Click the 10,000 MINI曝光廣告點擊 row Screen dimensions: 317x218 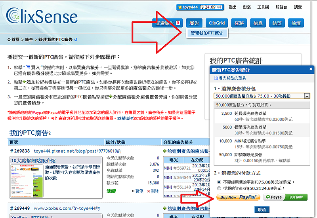[262, 144]
